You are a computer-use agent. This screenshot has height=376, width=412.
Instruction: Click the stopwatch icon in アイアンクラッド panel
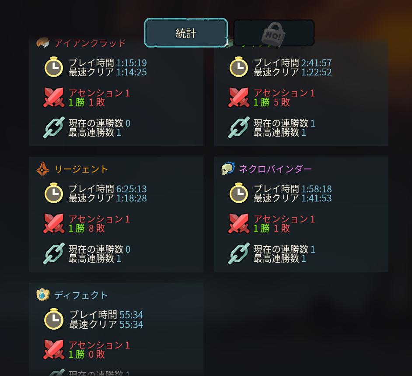(x=54, y=67)
